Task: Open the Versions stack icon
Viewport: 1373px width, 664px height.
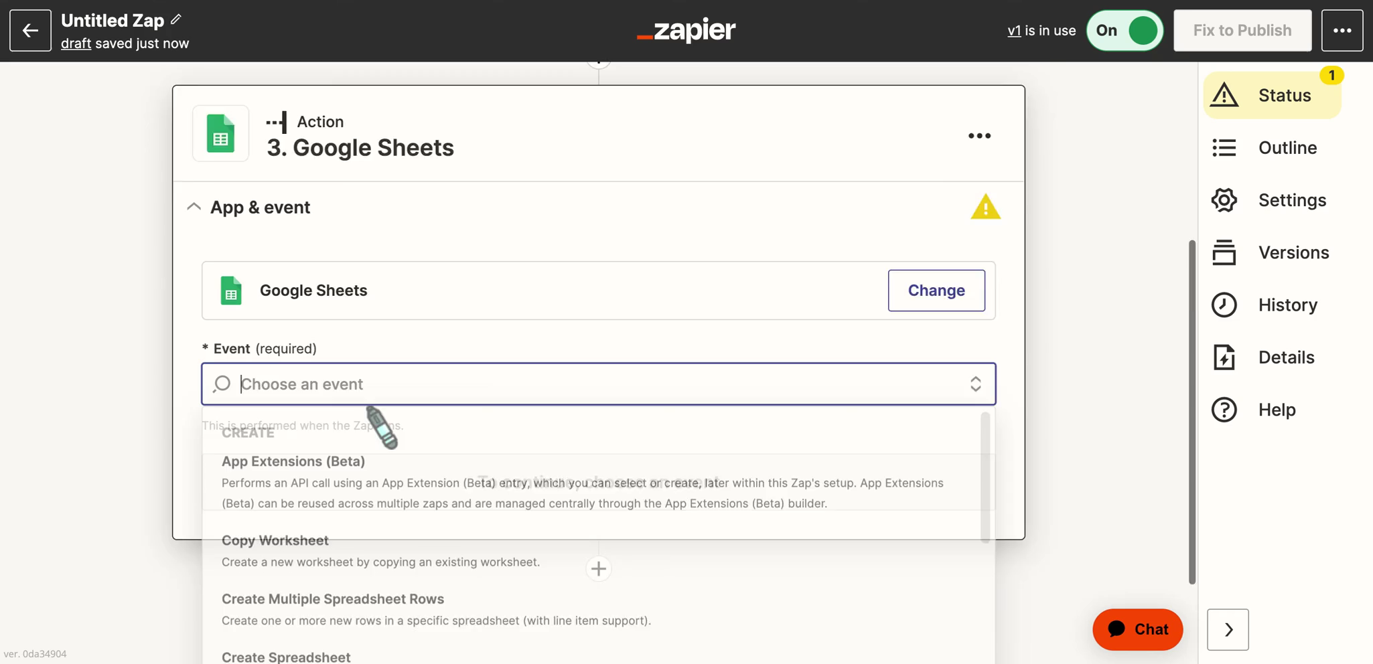Action: [1224, 252]
